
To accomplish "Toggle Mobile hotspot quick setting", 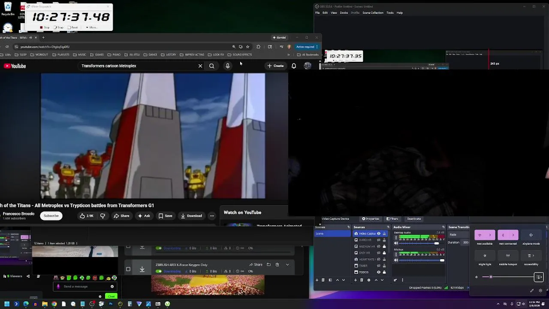I will pyautogui.click(x=508, y=256).
